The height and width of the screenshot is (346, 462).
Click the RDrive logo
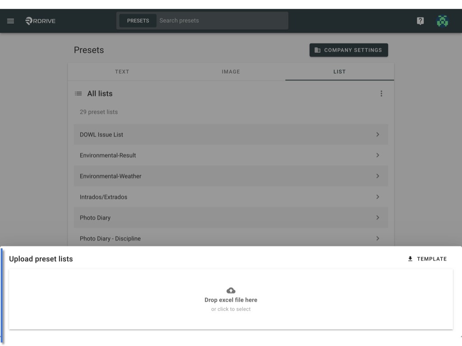(40, 21)
